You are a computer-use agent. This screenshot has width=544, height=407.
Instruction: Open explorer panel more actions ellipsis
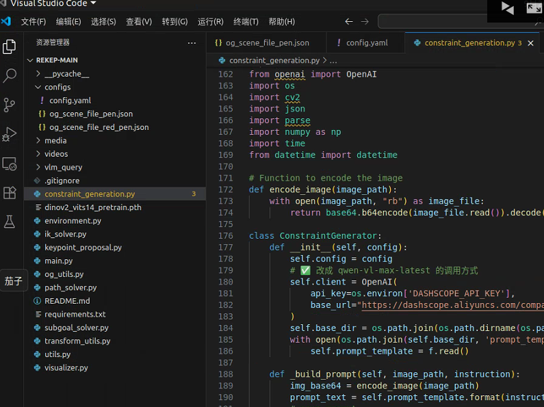point(192,43)
